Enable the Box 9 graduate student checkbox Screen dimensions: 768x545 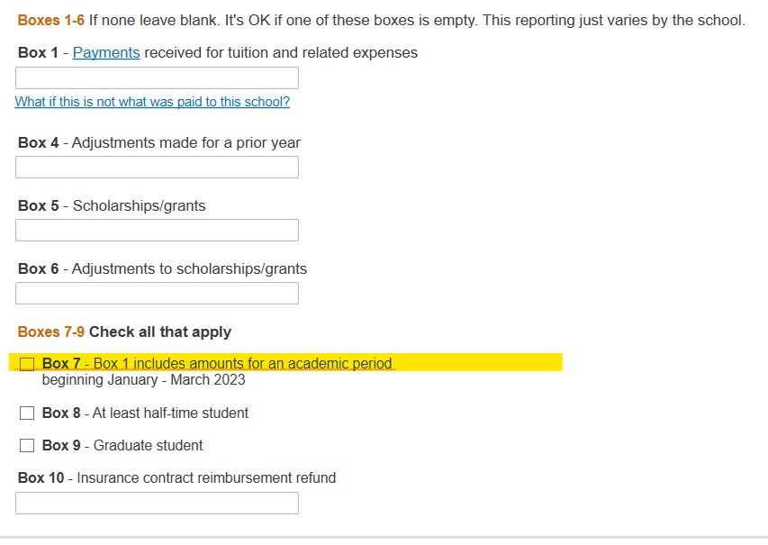click(x=27, y=446)
